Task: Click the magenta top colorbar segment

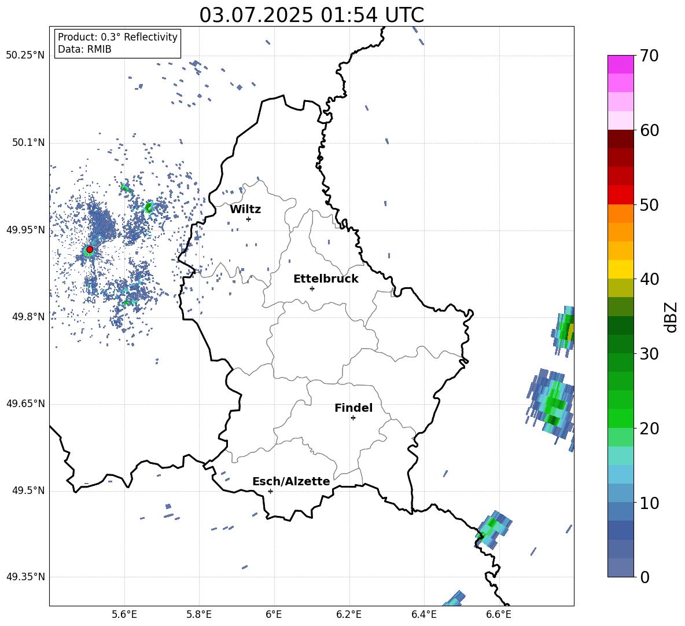Action: click(620, 64)
